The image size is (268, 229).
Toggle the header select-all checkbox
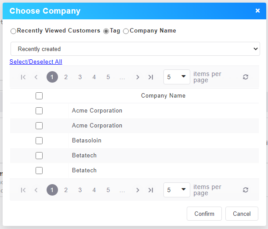click(39, 96)
